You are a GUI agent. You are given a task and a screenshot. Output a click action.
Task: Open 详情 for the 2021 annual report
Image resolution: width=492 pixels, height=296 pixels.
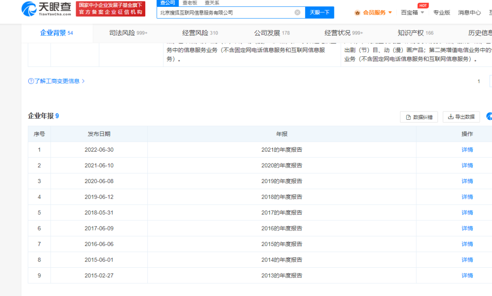467,149
